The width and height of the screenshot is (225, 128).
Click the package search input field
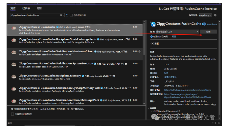point(35,15)
